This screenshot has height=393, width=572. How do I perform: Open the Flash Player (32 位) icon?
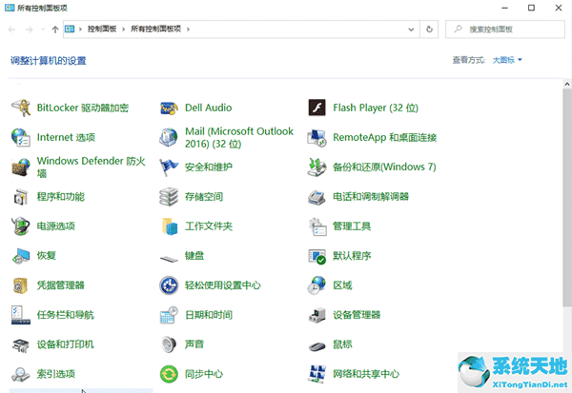click(x=317, y=108)
